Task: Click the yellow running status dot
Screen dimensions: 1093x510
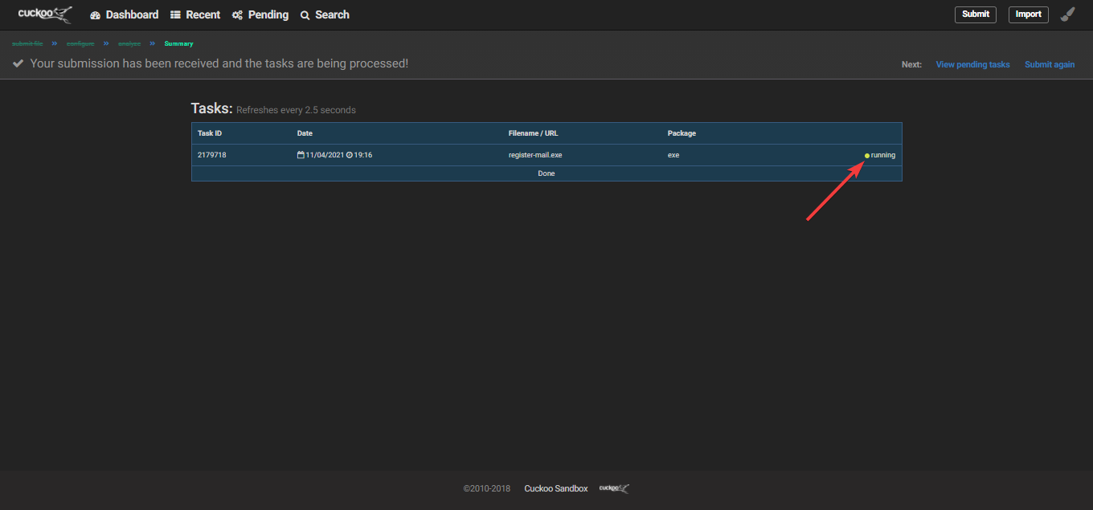Action: tap(866, 156)
